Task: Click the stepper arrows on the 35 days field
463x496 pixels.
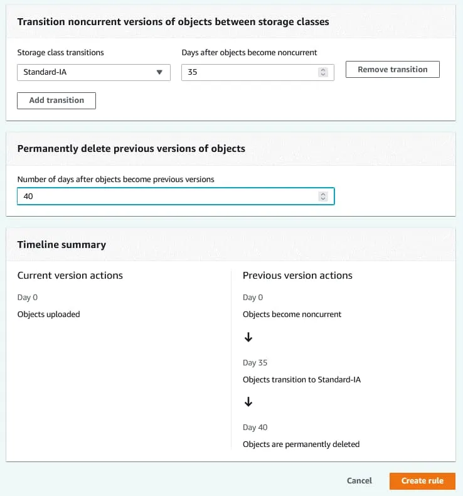Action: (x=323, y=72)
